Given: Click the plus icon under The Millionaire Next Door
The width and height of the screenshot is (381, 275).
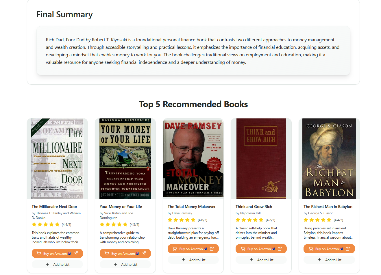Looking at the screenshot, I should click(47, 265).
